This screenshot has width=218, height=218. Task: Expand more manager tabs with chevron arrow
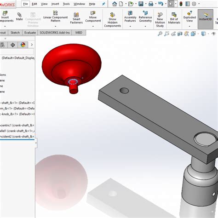pos(32,45)
